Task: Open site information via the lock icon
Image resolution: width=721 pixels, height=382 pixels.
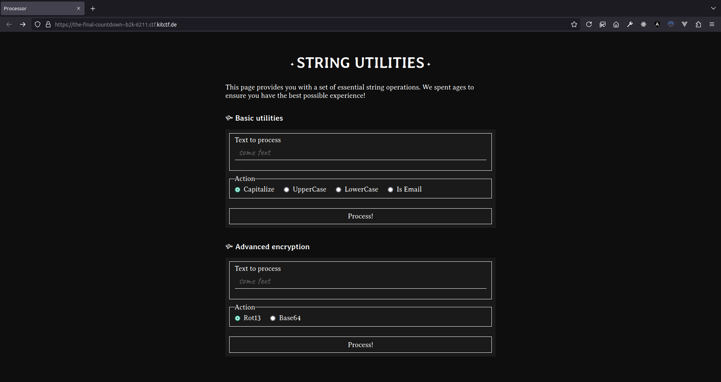Action: (x=48, y=24)
